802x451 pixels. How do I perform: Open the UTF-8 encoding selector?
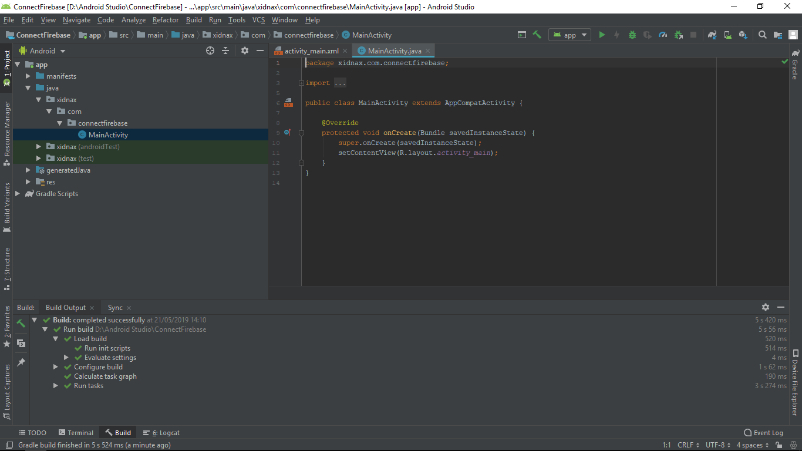[x=719, y=445]
